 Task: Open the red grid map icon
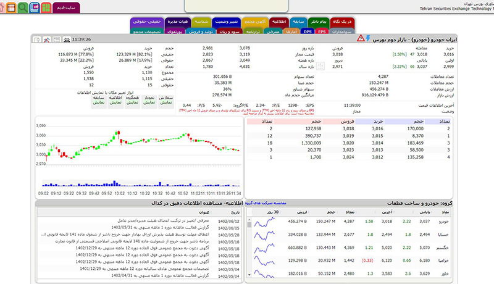click(46, 7)
